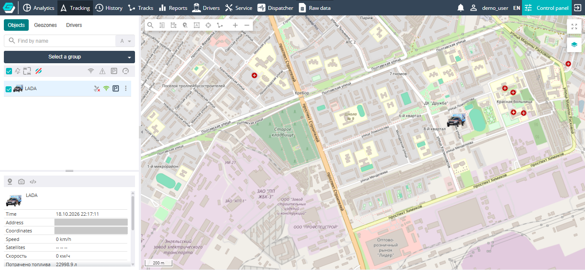Open the Control panel
The image size is (585, 270).
[x=546, y=8]
